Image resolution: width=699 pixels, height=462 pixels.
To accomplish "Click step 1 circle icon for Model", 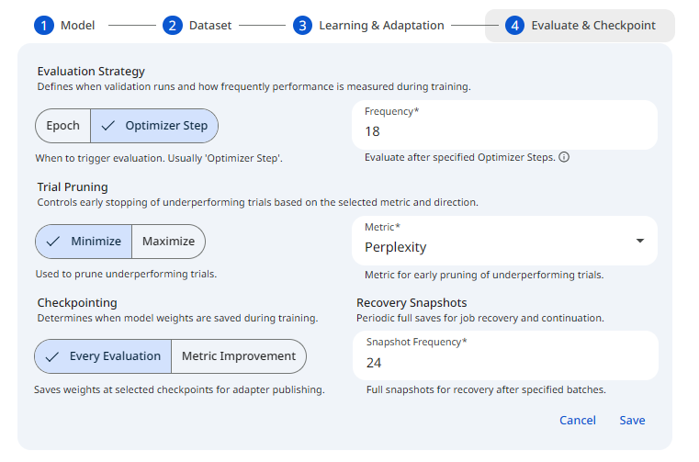I will (44, 26).
